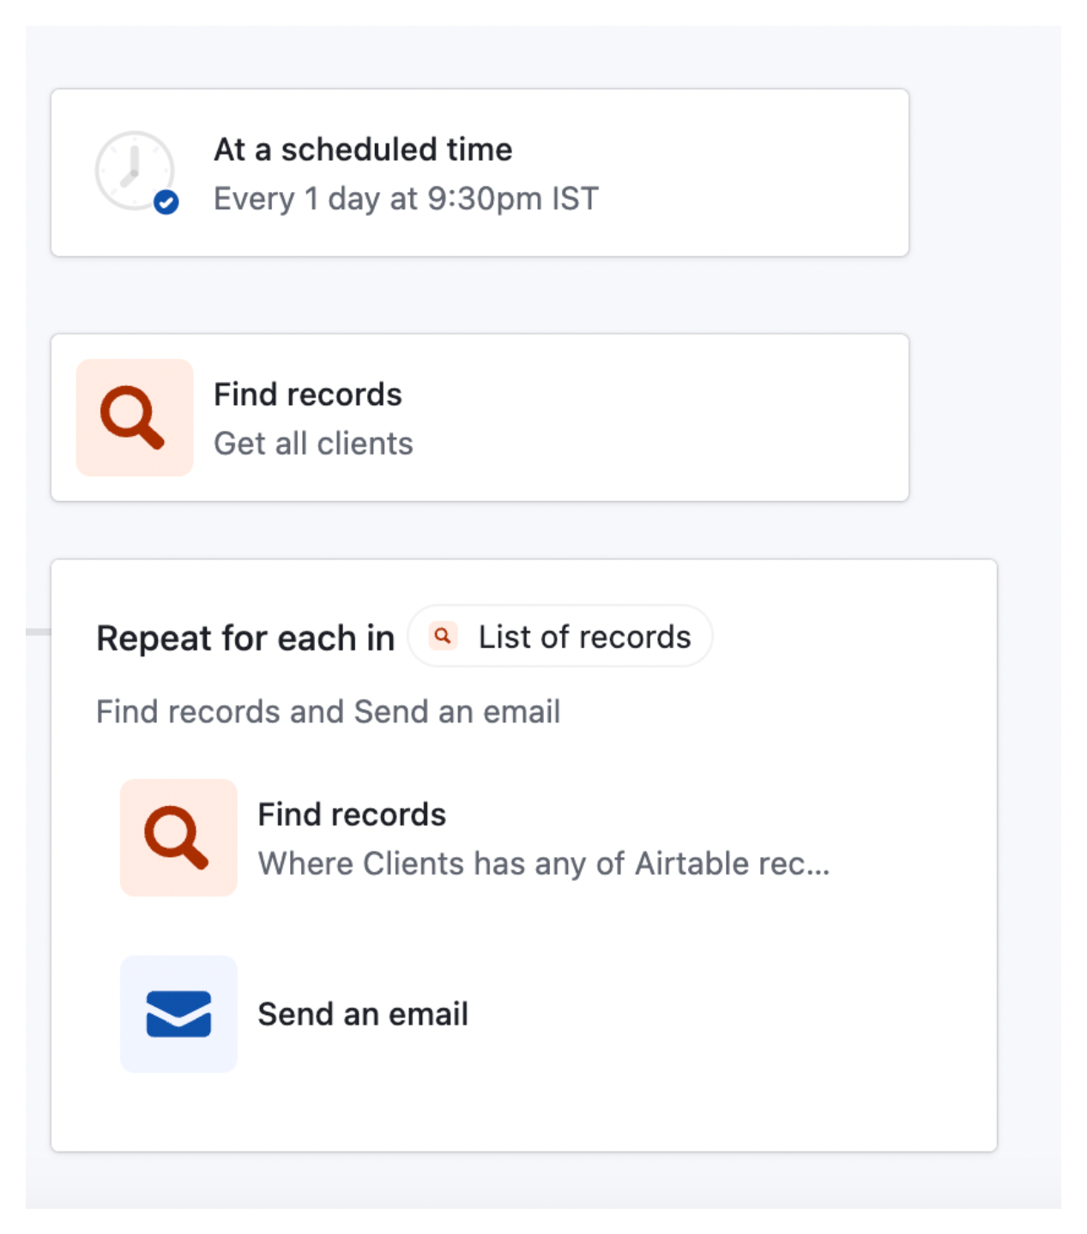This screenshot has width=1087, height=1234.
Task: Click the blue envelope icon for Send an email
Action: click(x=178, y=1014)
